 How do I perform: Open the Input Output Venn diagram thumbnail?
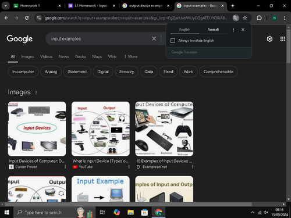coord(101,129)
